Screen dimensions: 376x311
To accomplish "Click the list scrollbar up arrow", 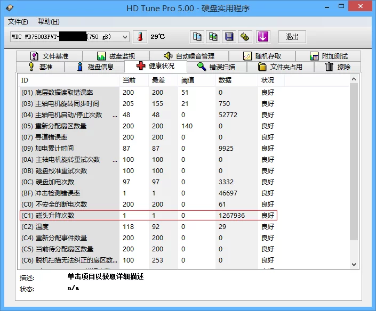I will [x=354, y=79].
